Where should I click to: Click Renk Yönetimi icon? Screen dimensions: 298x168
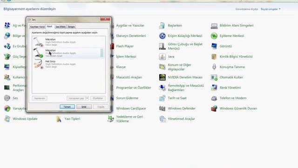pyautogui.click(x=214, y=88)
